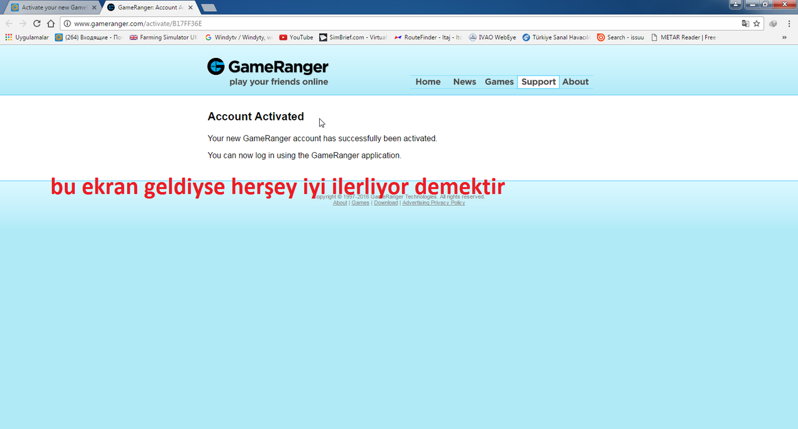The image size is (798, 429).
Task: Reload the current page
Action: coord(37,24)
